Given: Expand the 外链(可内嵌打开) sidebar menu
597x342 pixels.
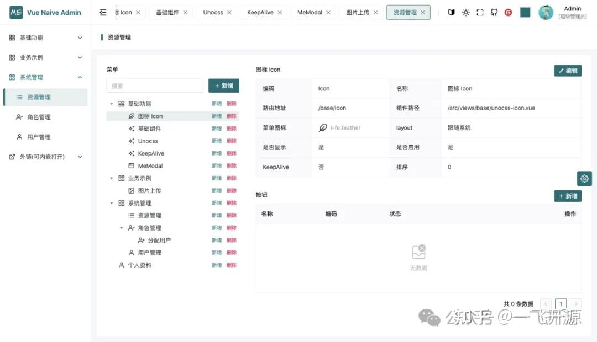Looking at the screenshot, I should [45, 157].
